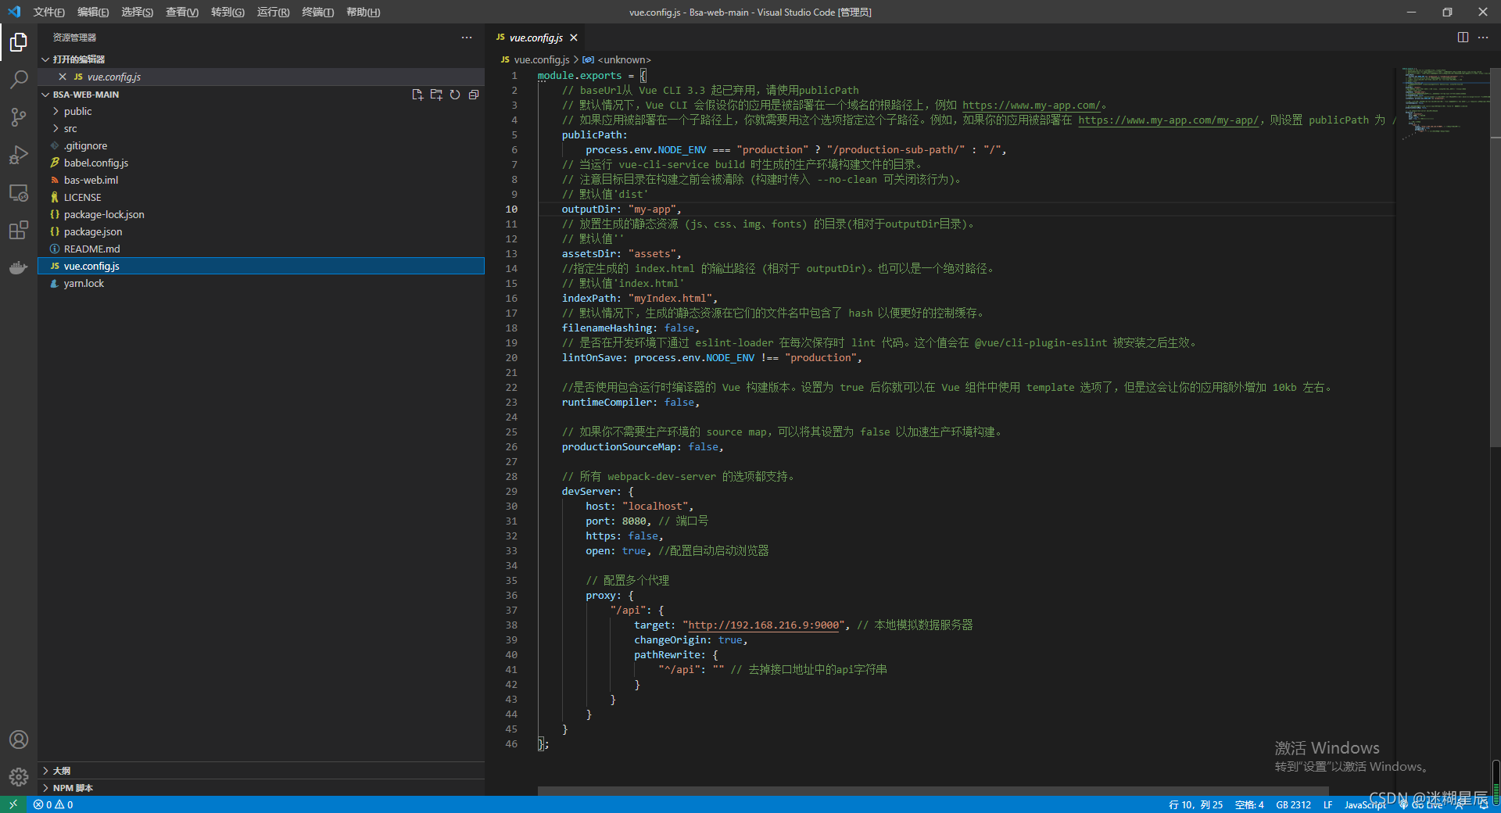The width and height of the screenshot is (1501, 813).
Task: Click New File icon in BSA-WEB-MAIN header
Action: click(417, 95)
